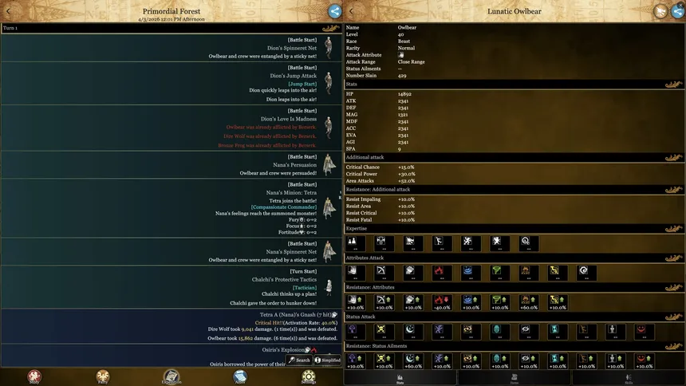Open the Party menu
The width and height of the screenshot is (686, 386).
coord(103,376)
